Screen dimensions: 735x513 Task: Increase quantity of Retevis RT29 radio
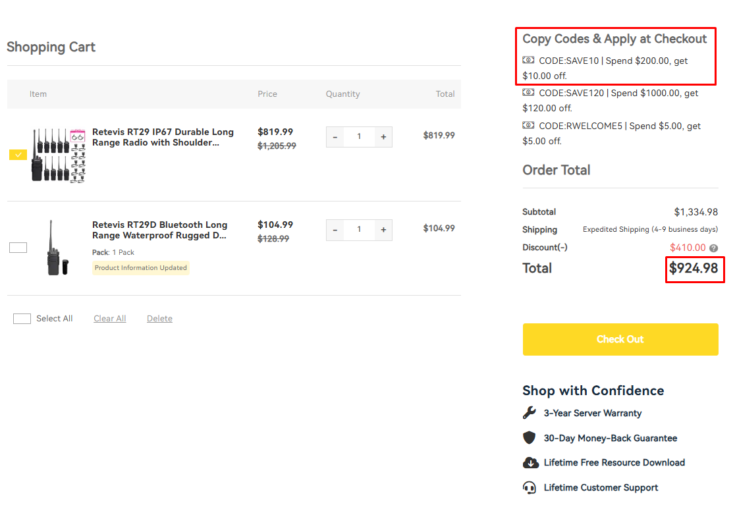click(x=383, y=137)
